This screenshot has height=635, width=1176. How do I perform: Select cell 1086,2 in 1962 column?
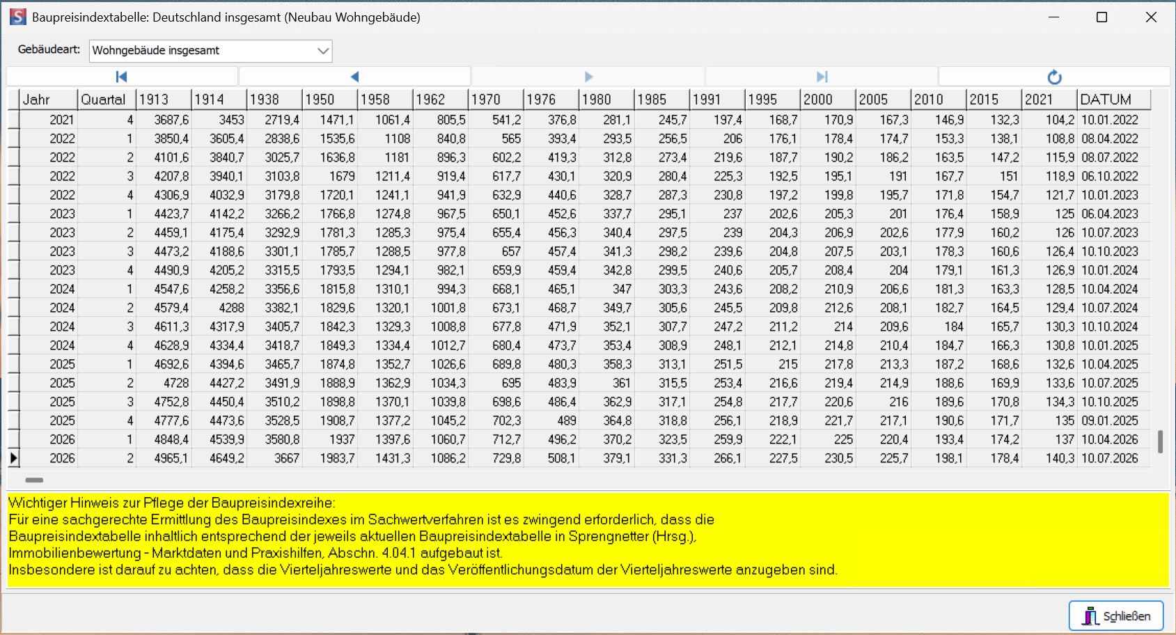coord(441,458)
